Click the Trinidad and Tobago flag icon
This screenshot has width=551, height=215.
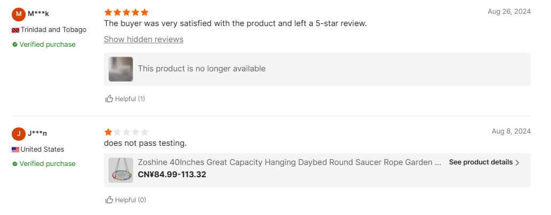[15, 30]
